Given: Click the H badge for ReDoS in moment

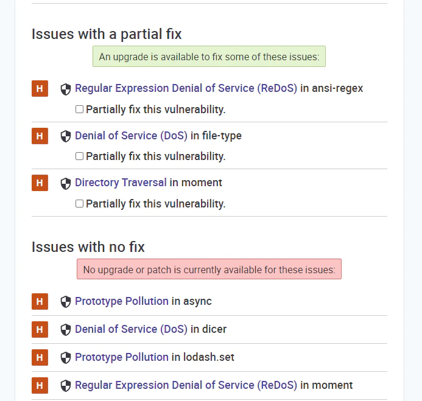Looking at the screenshot, I should click(x=40, y=385).
